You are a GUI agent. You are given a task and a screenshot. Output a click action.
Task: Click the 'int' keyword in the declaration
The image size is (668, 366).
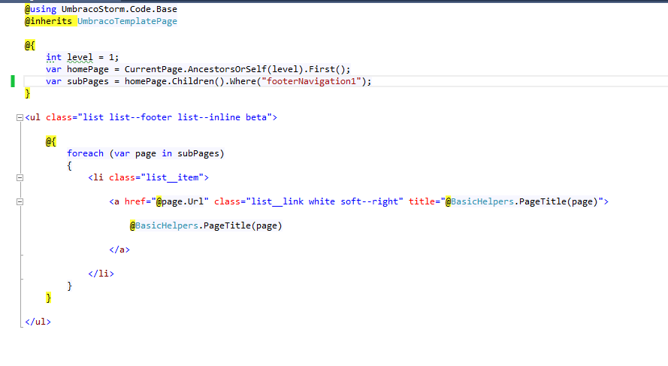(x=53, y=57)
